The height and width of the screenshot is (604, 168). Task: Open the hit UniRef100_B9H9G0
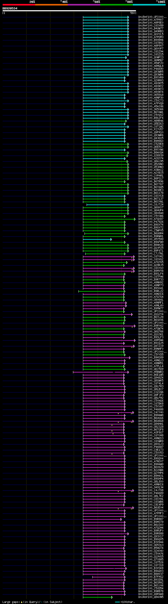point(151,141)
